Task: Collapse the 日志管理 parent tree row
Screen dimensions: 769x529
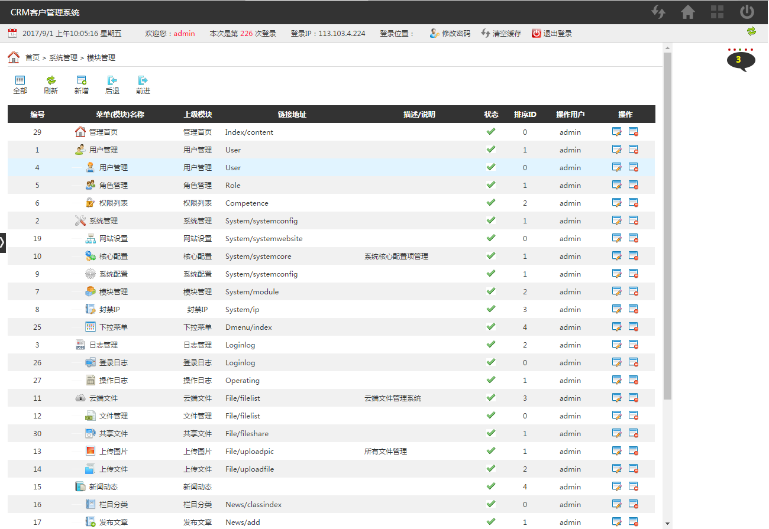Action: coord(80,345)
